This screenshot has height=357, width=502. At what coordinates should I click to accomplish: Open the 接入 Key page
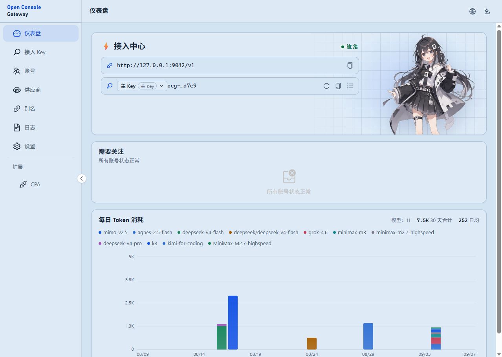(41, 52)
